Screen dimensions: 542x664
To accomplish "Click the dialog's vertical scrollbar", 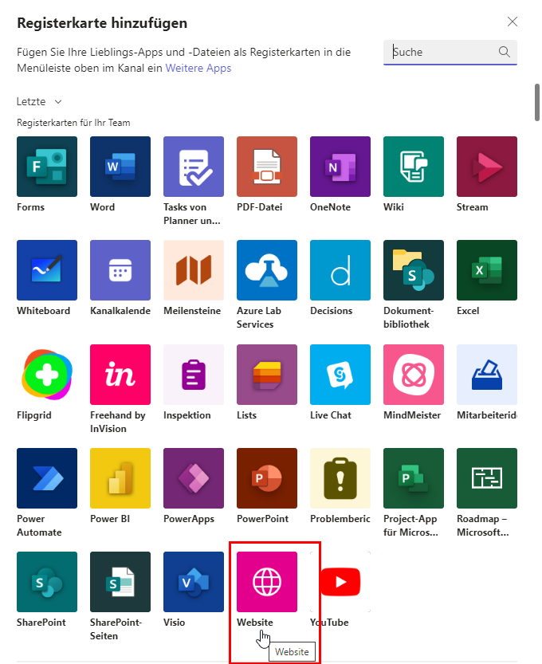I will pos(537,103).
